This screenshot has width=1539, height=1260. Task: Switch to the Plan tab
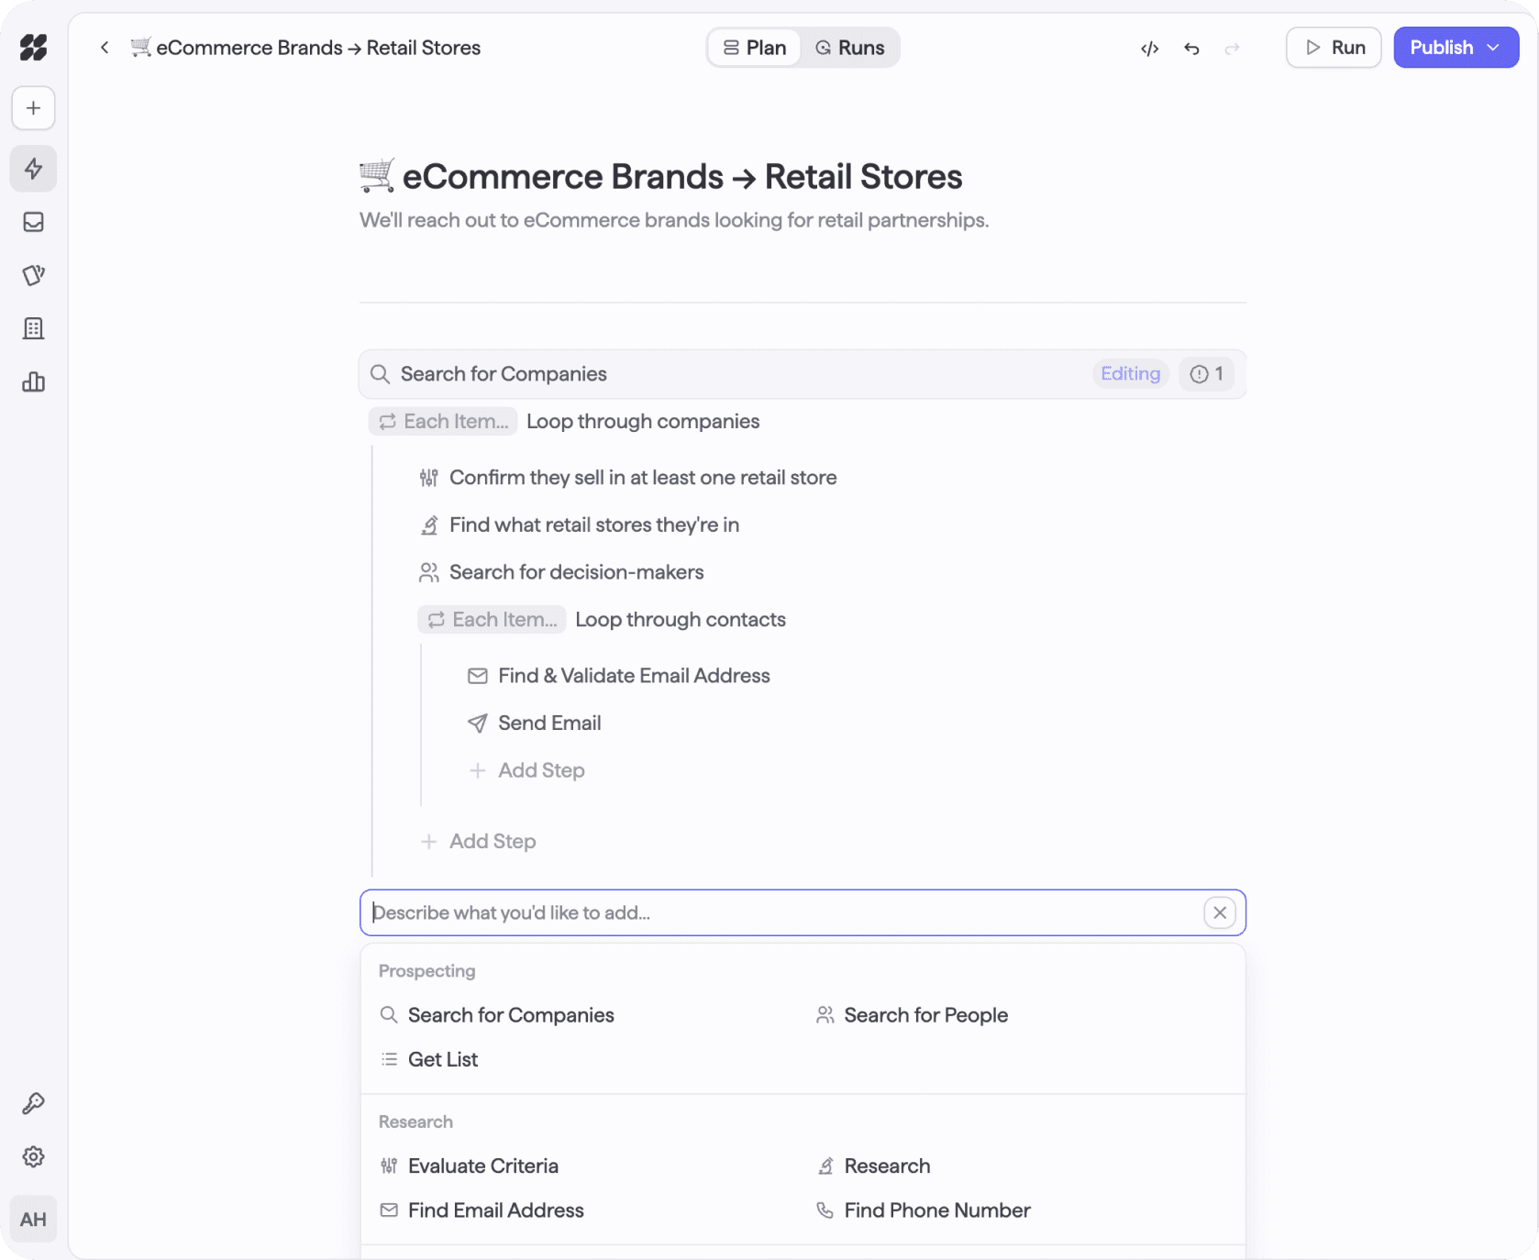click(x=755, y=48)
